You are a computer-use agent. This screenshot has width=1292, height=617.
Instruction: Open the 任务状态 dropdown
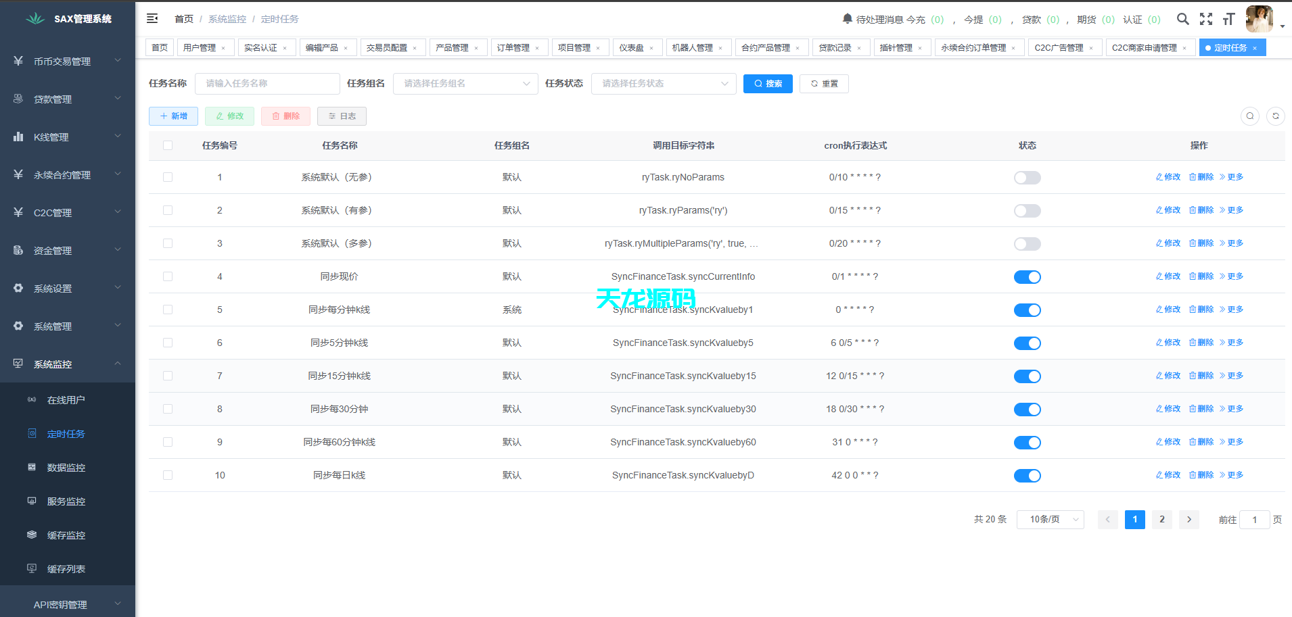[664, 83]
